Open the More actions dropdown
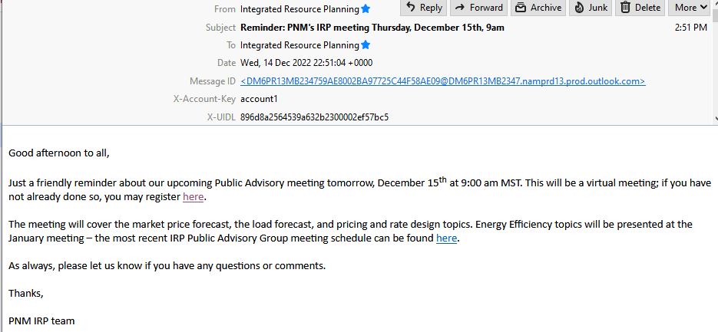The width and height of the screenshot is (718, 332). click(x=691, y=8)
